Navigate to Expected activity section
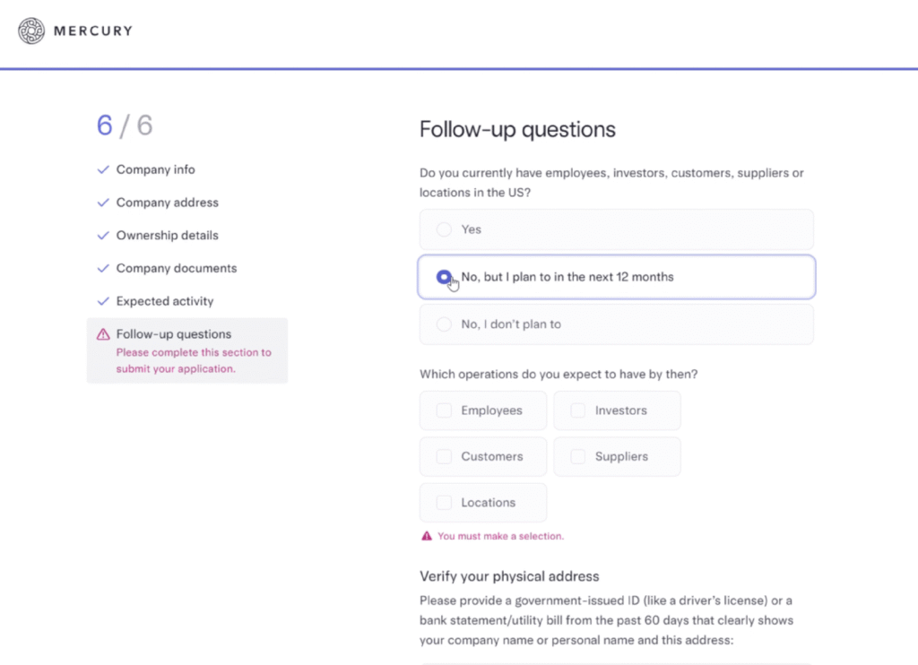This screenshot has width=918, height=665. [165, 302]
